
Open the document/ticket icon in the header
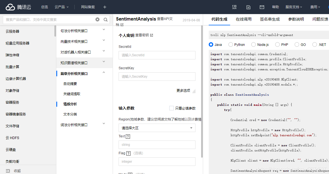(x=248, y=7)
